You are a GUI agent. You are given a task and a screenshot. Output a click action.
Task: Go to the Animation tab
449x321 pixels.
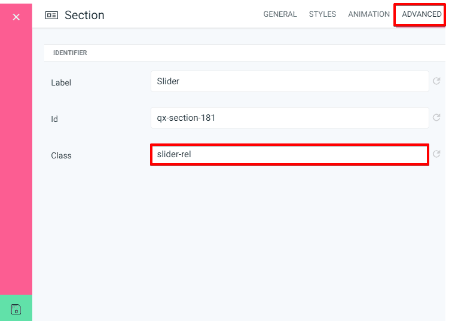click(x=369, y=14)
